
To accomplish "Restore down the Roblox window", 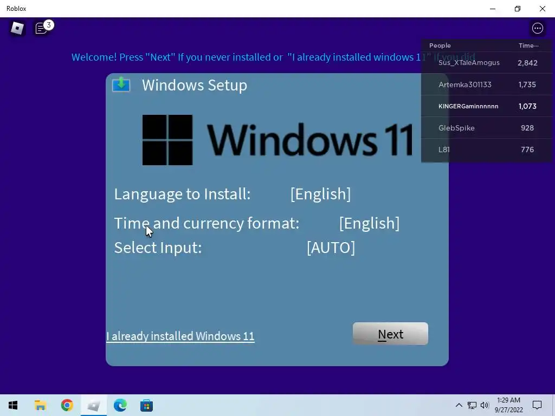I will point(518,9).
